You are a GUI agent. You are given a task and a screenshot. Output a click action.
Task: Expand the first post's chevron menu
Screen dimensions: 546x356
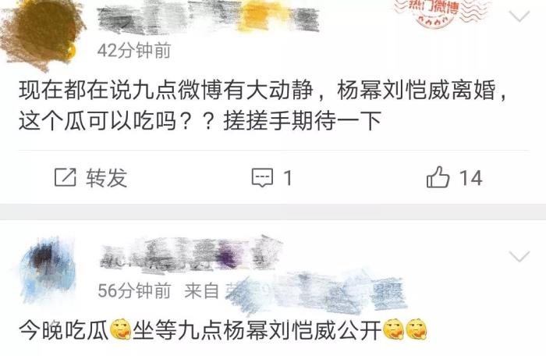tap(519, 16)
